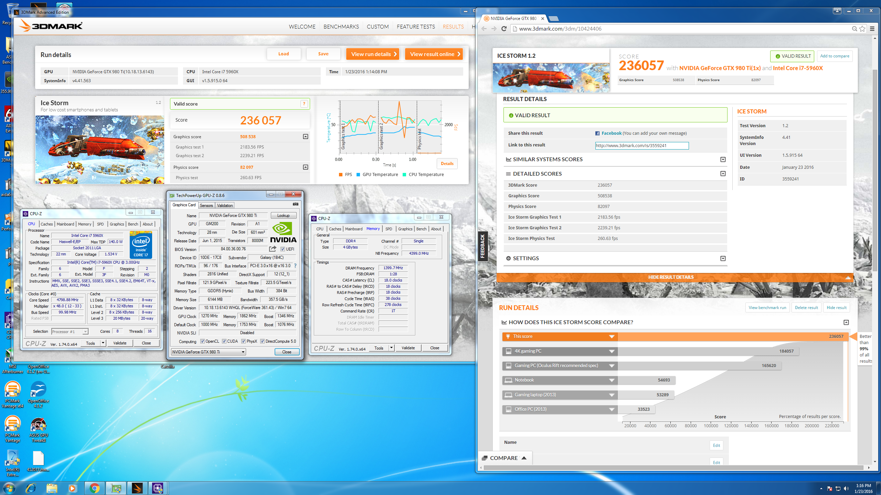Click browser address bar URL
Viewport: 881px width, 495px height.
click(x=560, y=29)
